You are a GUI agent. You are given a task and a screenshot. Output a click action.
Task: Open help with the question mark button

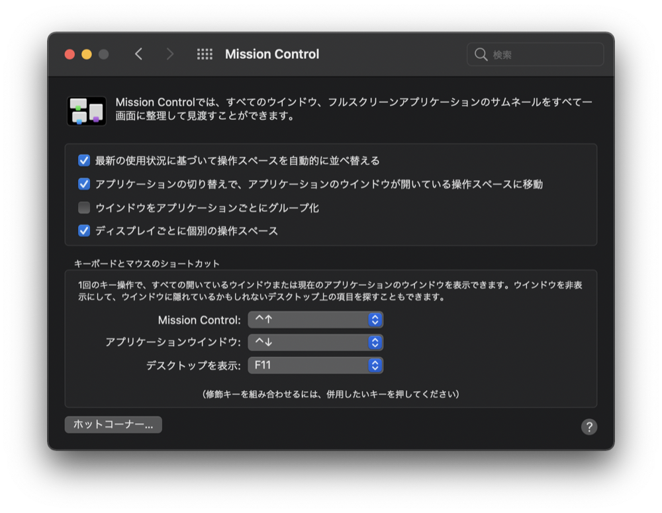[x=589, y=427]
